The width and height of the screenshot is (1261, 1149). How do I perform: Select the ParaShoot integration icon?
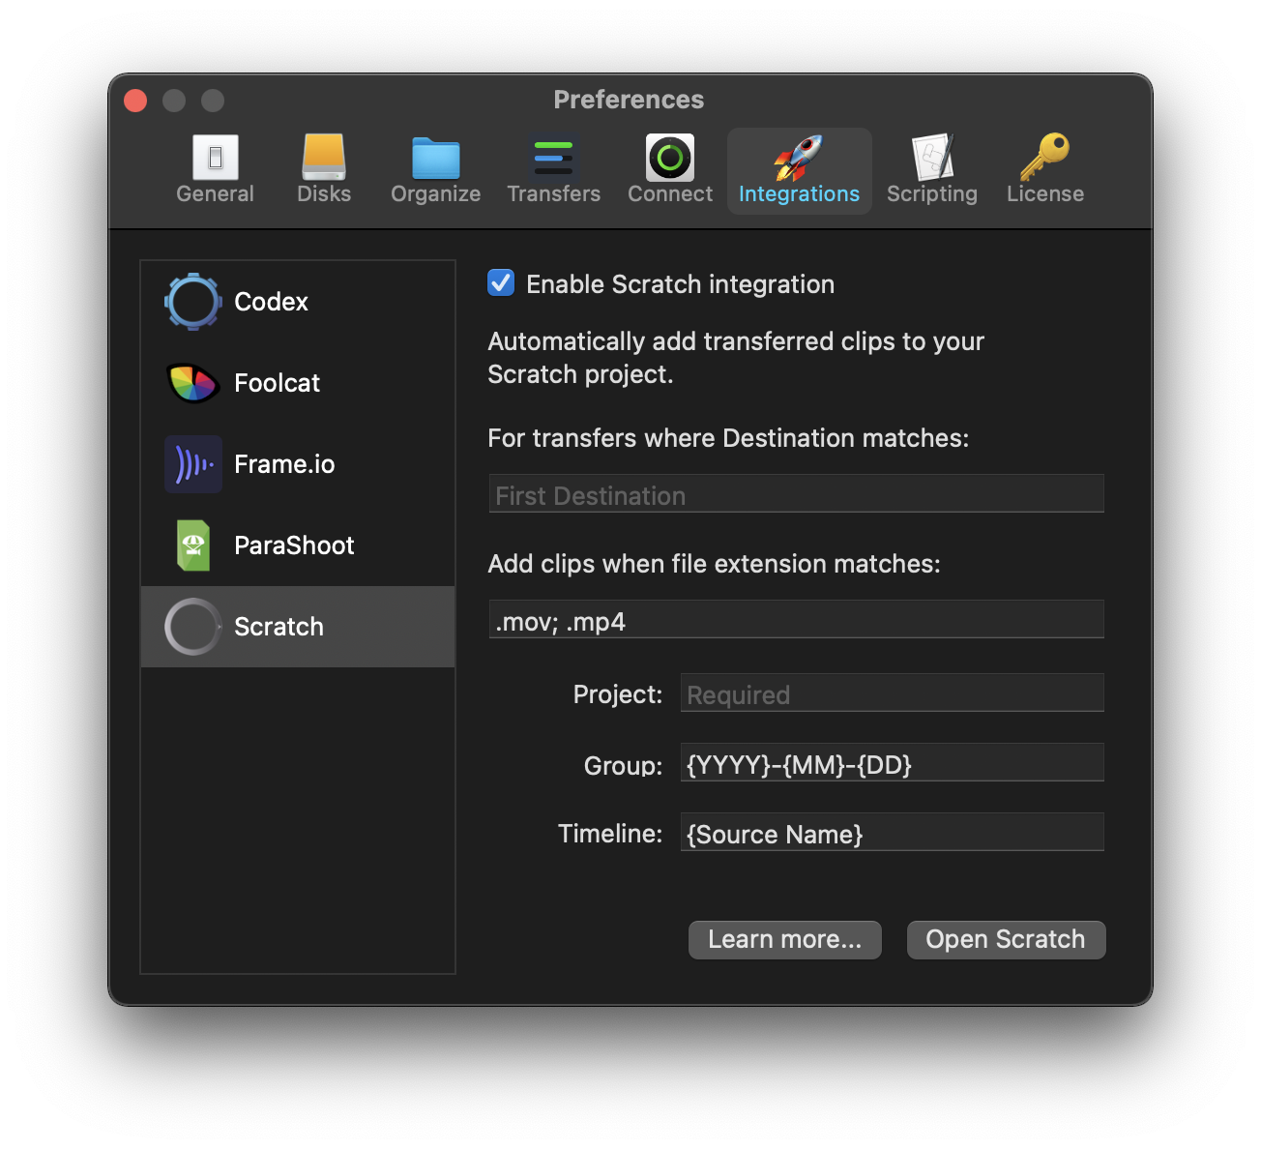point(193,545)
